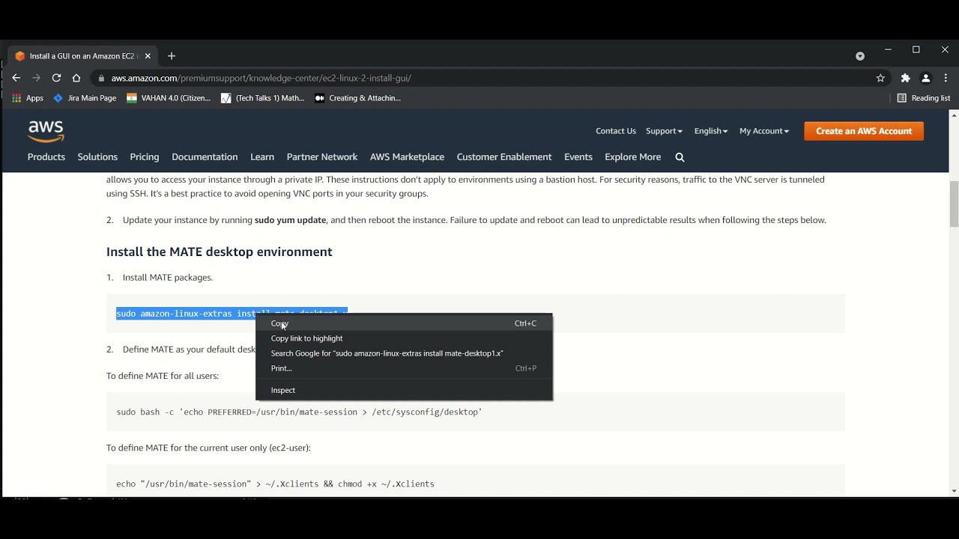Click the tab media indicator icon in title bar
The image size is (959, 539).
860,56
